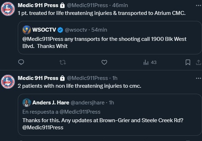202x141 pixels.
Task: Open quoted tweet about Brown-Grier and Steele Creek
Action: pos(110,115)
